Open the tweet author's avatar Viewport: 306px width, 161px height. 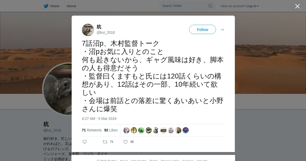[88, 30]
